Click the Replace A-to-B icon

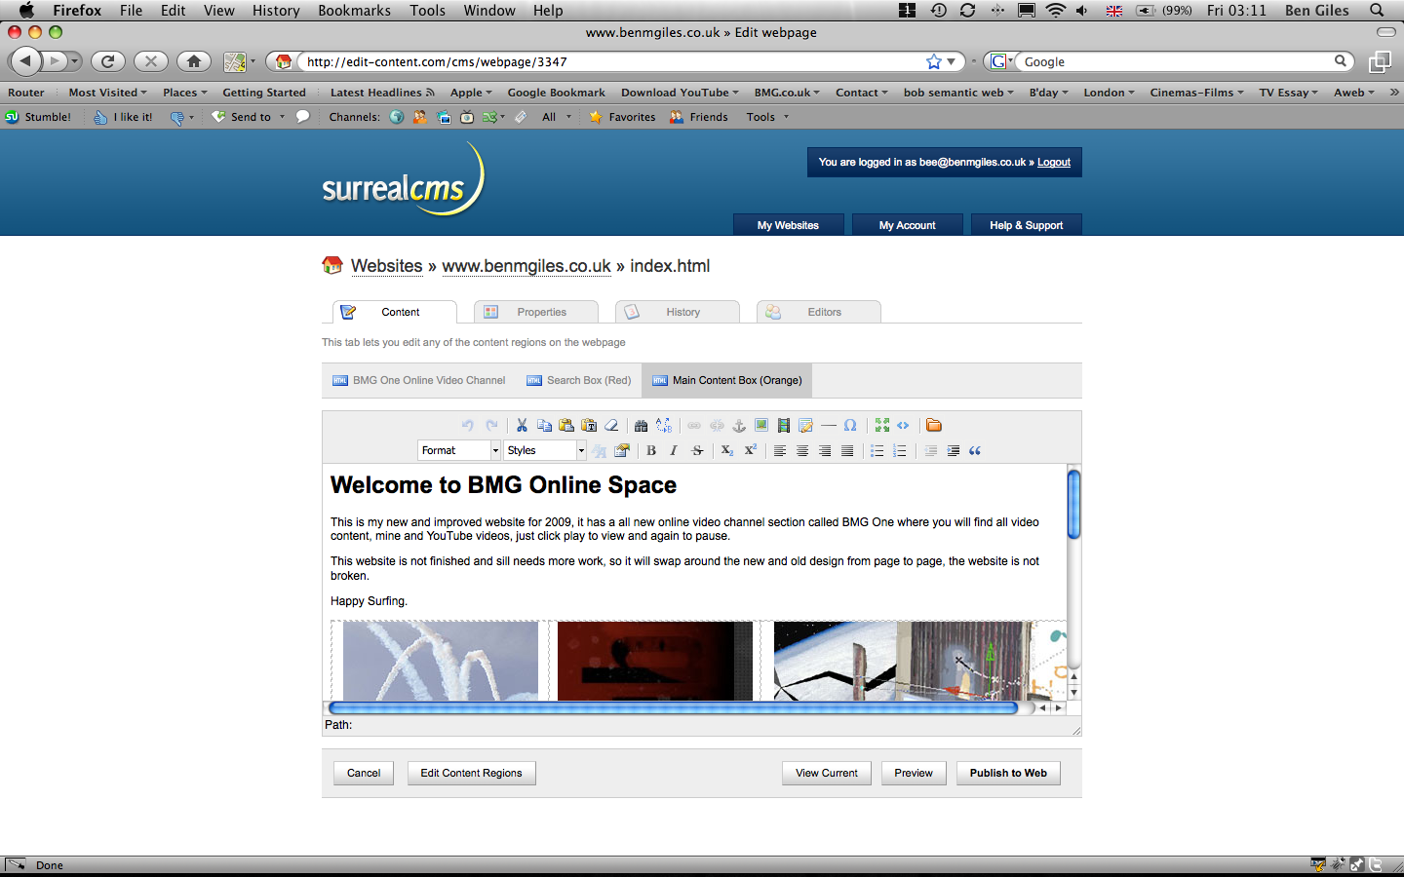click(664, 425)
